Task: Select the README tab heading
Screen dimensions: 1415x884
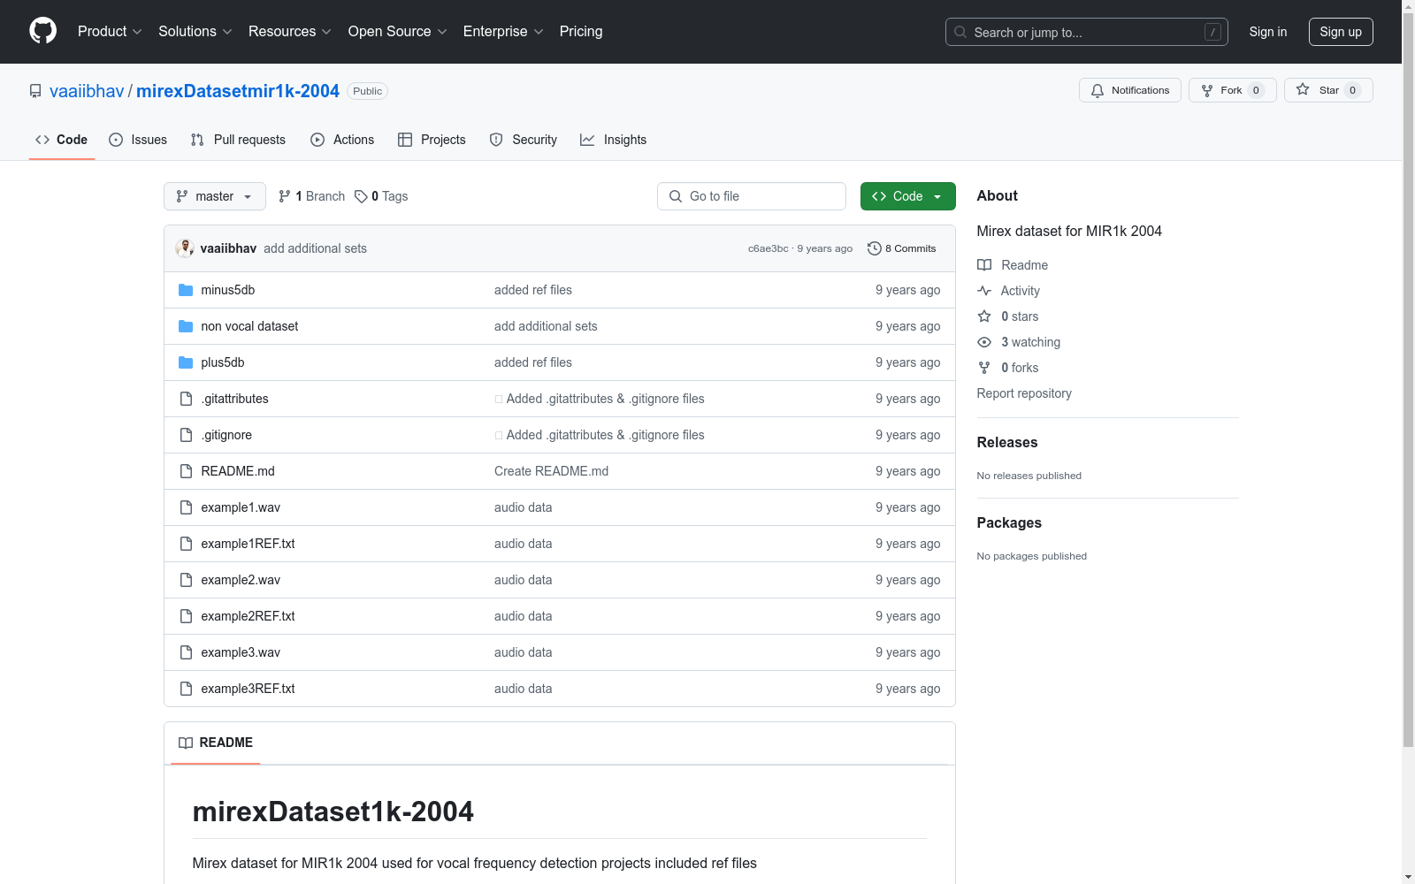Action: [216, 743]
